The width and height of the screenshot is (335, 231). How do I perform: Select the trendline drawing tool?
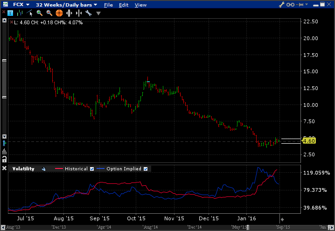point(30,13)
